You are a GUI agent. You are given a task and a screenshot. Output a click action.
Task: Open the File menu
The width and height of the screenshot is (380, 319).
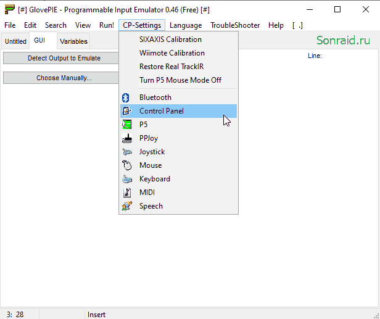[10, 25]
